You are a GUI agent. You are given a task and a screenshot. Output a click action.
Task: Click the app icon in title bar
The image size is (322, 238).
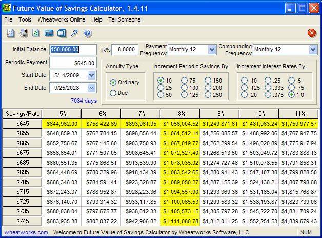click(x=7, y=8)
